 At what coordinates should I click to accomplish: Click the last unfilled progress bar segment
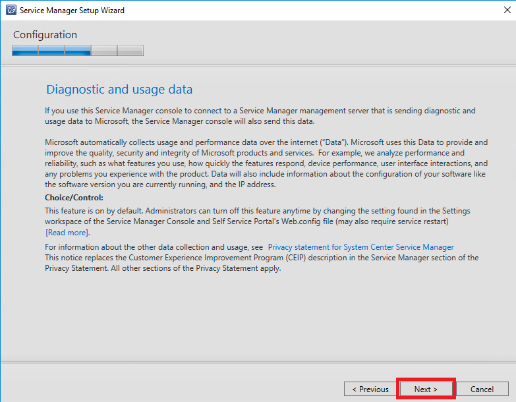(x=130, y=51)
